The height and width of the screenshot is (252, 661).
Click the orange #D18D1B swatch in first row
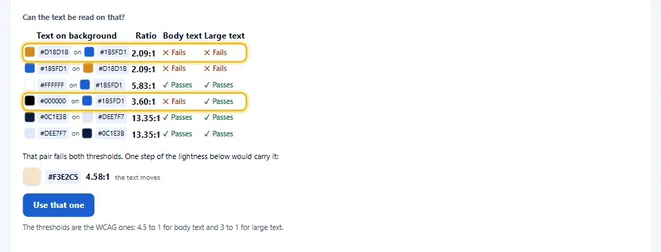pyautogui.click(x=30, y=52)
